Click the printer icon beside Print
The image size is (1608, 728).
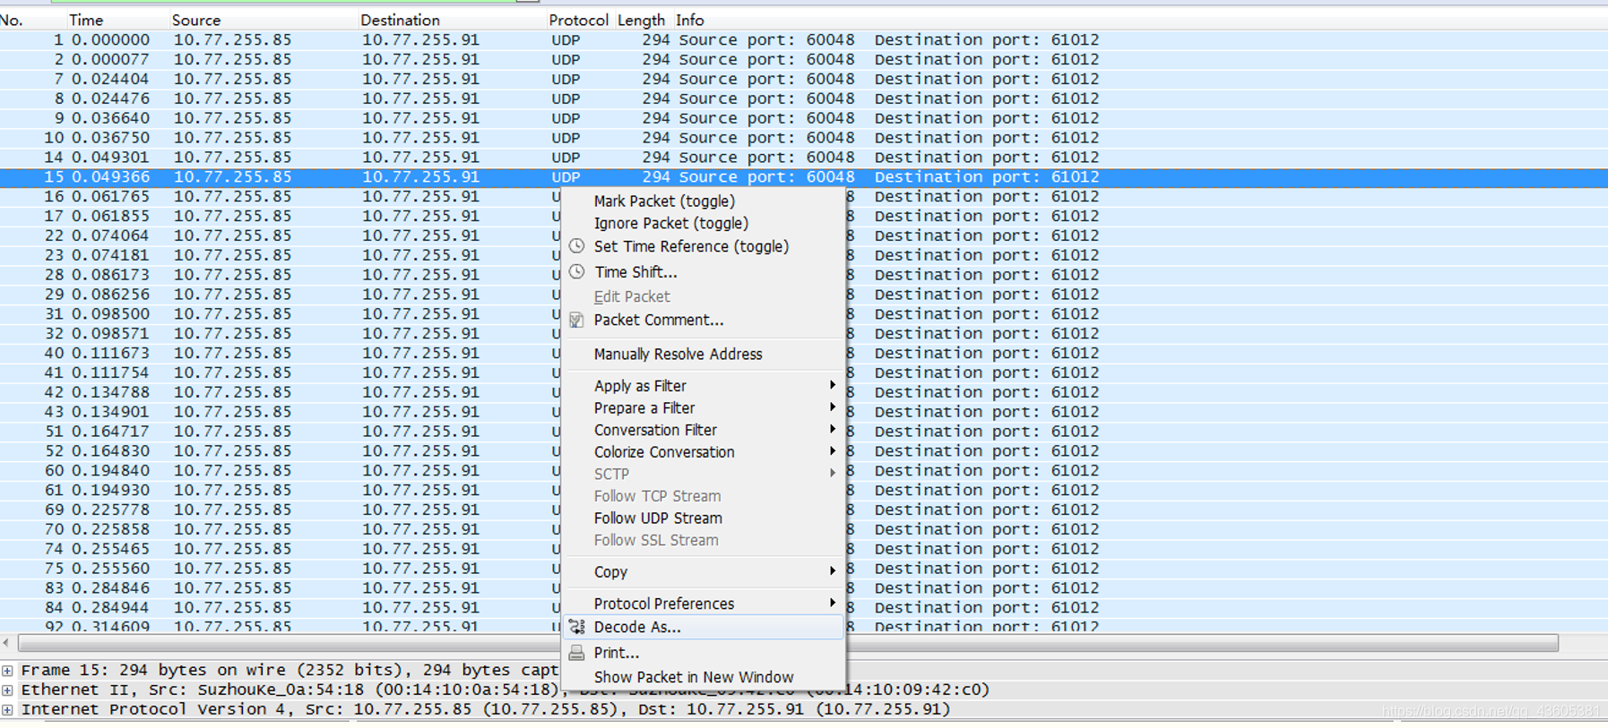click(576, 653)
